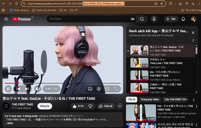This screenshot has height=128, width=201.
Task: Dislike the video
Action: pos(90,106)
